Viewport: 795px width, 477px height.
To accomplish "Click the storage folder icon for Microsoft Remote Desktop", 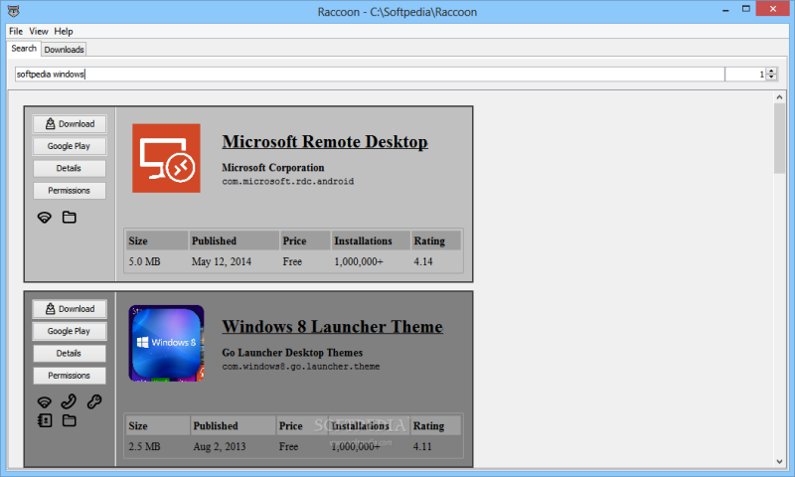I will pos(69,217).
